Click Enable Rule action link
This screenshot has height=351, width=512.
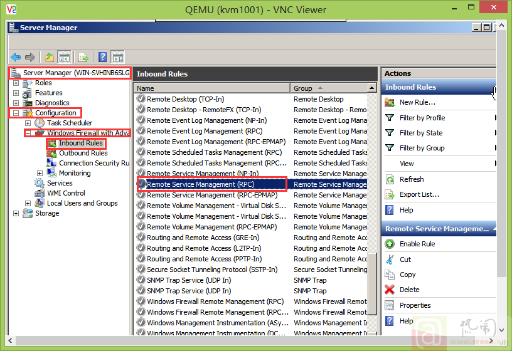[417, 244]
